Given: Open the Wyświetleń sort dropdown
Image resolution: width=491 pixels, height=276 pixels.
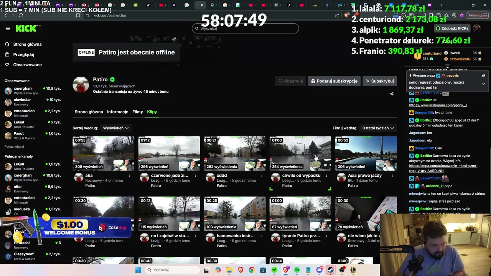Looking at the screenshot, I should point(115,128).
